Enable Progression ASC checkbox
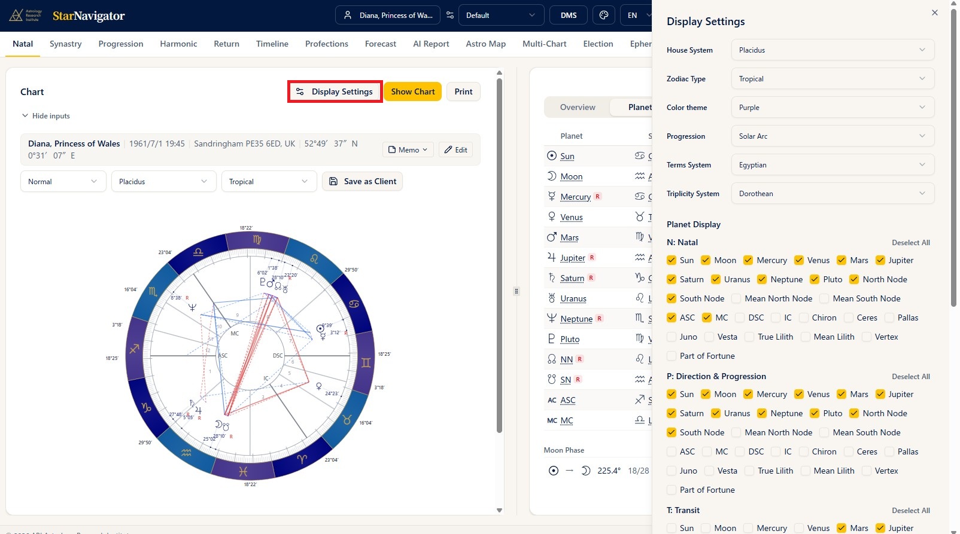Viewport: 960px width, 534px height. (672, 451)
